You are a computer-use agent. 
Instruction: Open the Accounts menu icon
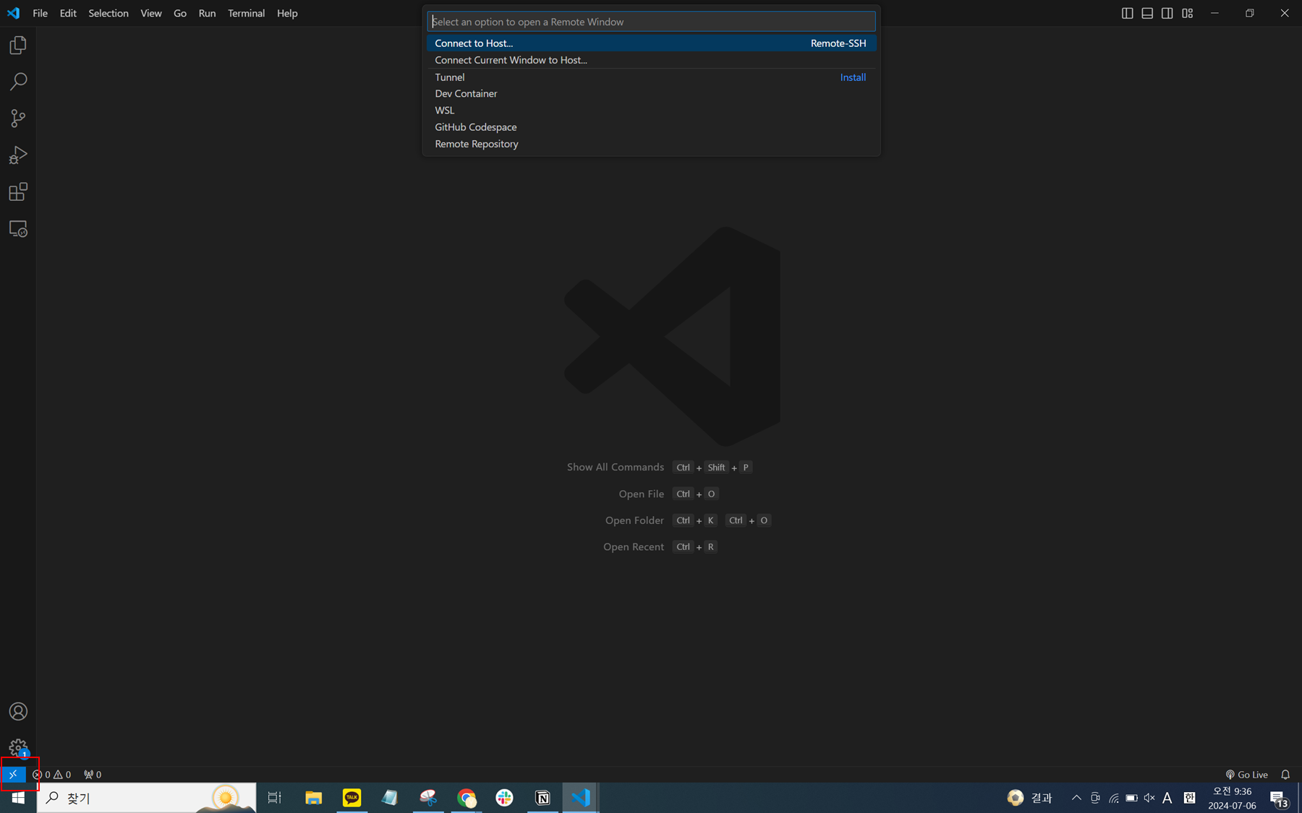tap(18, 712)
